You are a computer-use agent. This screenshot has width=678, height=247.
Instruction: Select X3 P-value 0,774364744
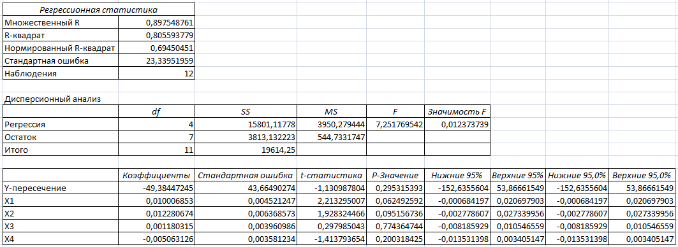tap(395, 226)
